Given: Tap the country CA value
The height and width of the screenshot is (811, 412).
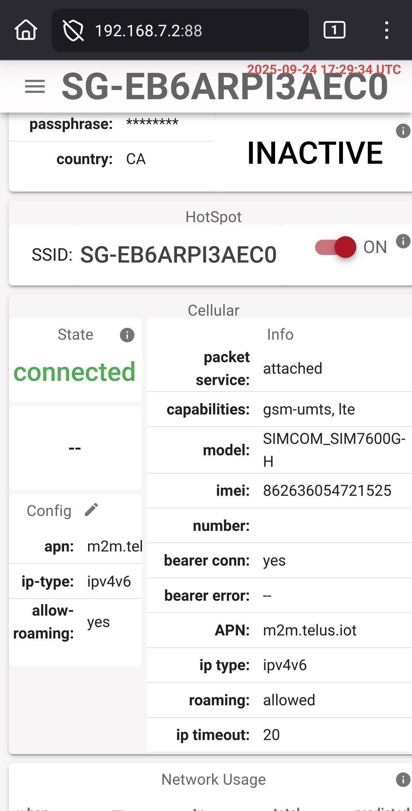Looking at the screenshot, I should pyautogui.click(x=136, y=159).
